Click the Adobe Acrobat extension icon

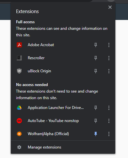tap(19, 45)
